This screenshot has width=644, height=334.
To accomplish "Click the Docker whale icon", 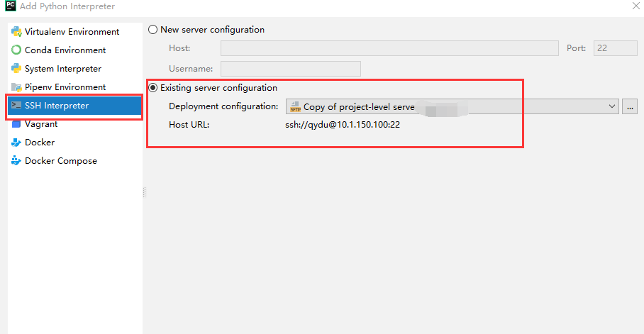I will (16, 143).
